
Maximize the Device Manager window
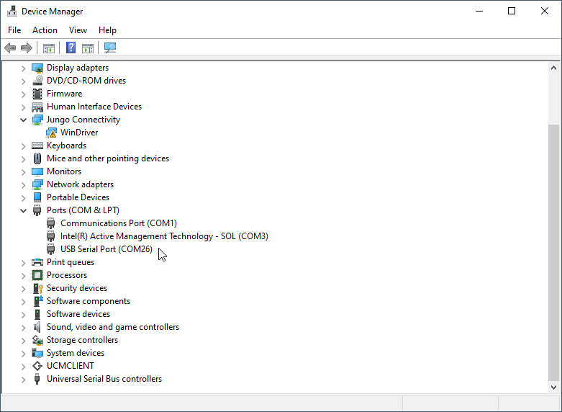tap(512, 11)
